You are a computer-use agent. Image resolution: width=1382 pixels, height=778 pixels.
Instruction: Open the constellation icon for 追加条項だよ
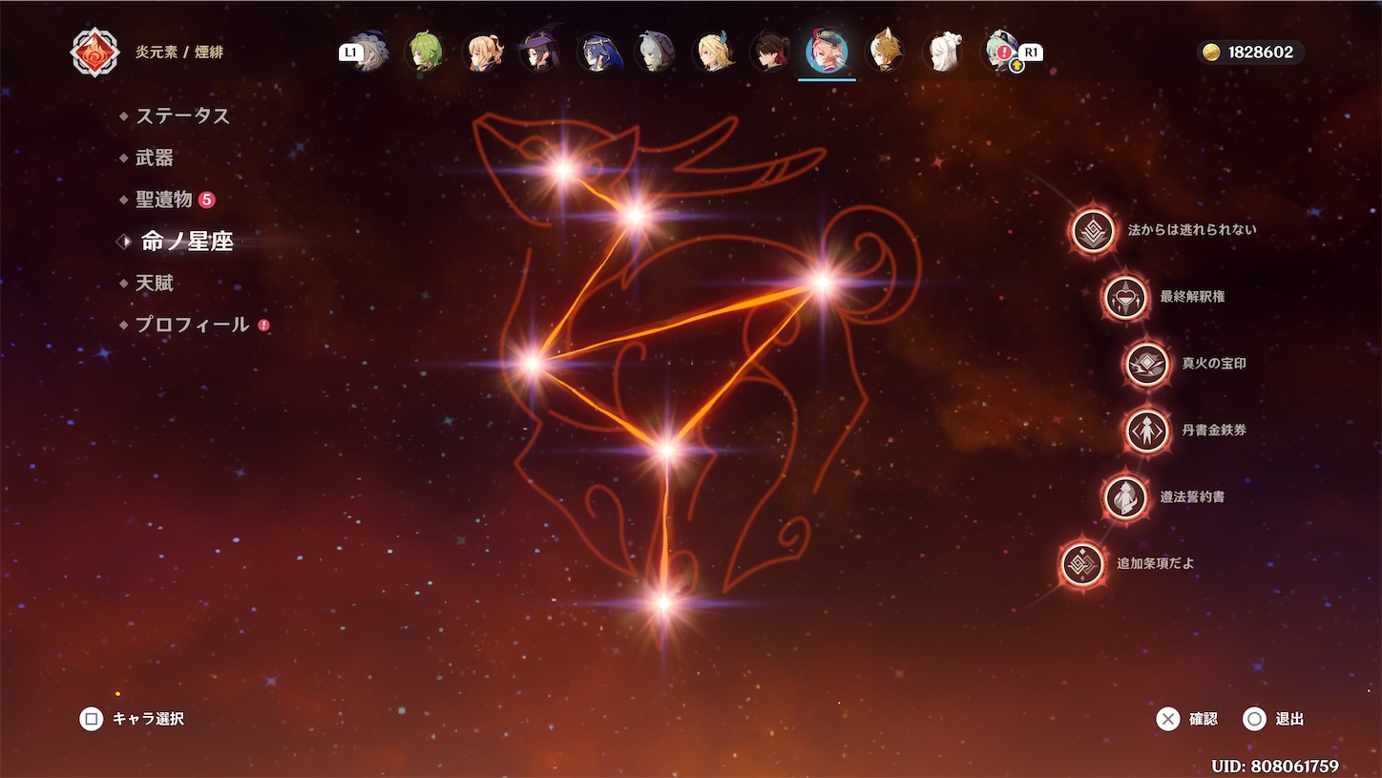pos(1082,564)
